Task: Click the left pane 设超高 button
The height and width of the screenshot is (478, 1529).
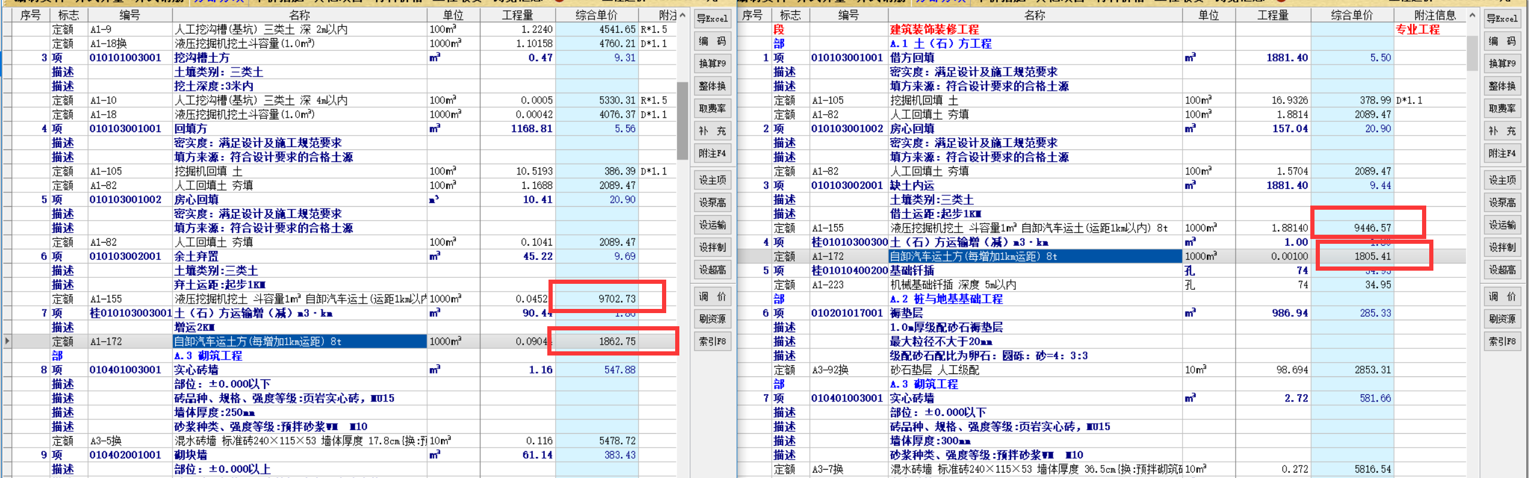Action: tap(712, 270)
